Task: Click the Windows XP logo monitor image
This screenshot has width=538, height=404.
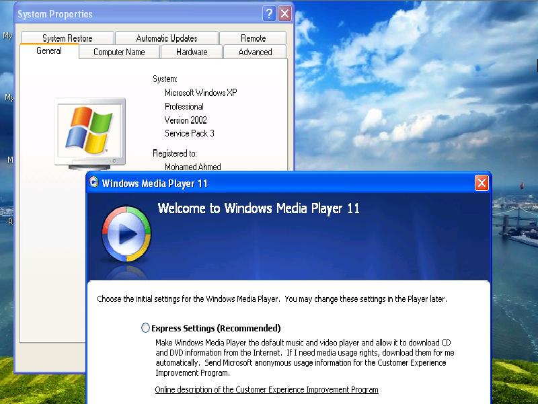Action: point(90,134)
